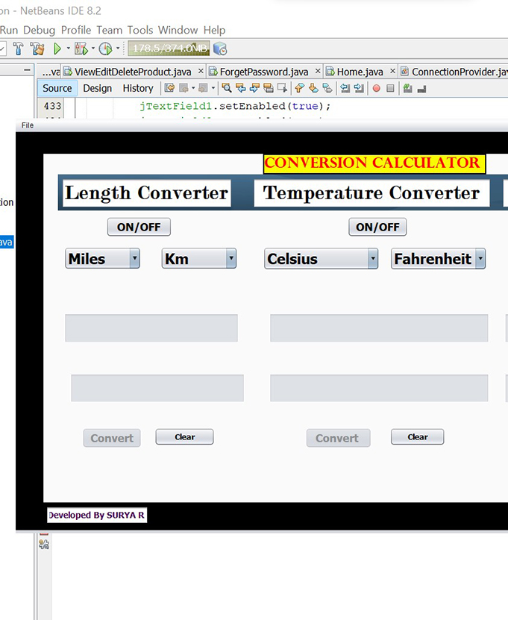
Task: Click the Back navigation icon in editor toolbar
Action: pos(184,88)
